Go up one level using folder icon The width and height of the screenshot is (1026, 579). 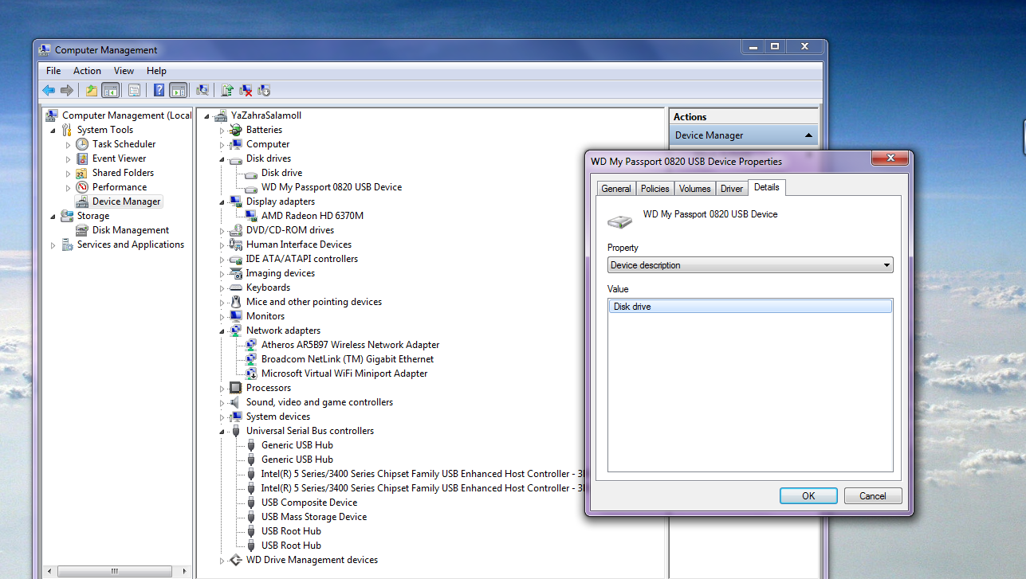click(x=92, y=91)
